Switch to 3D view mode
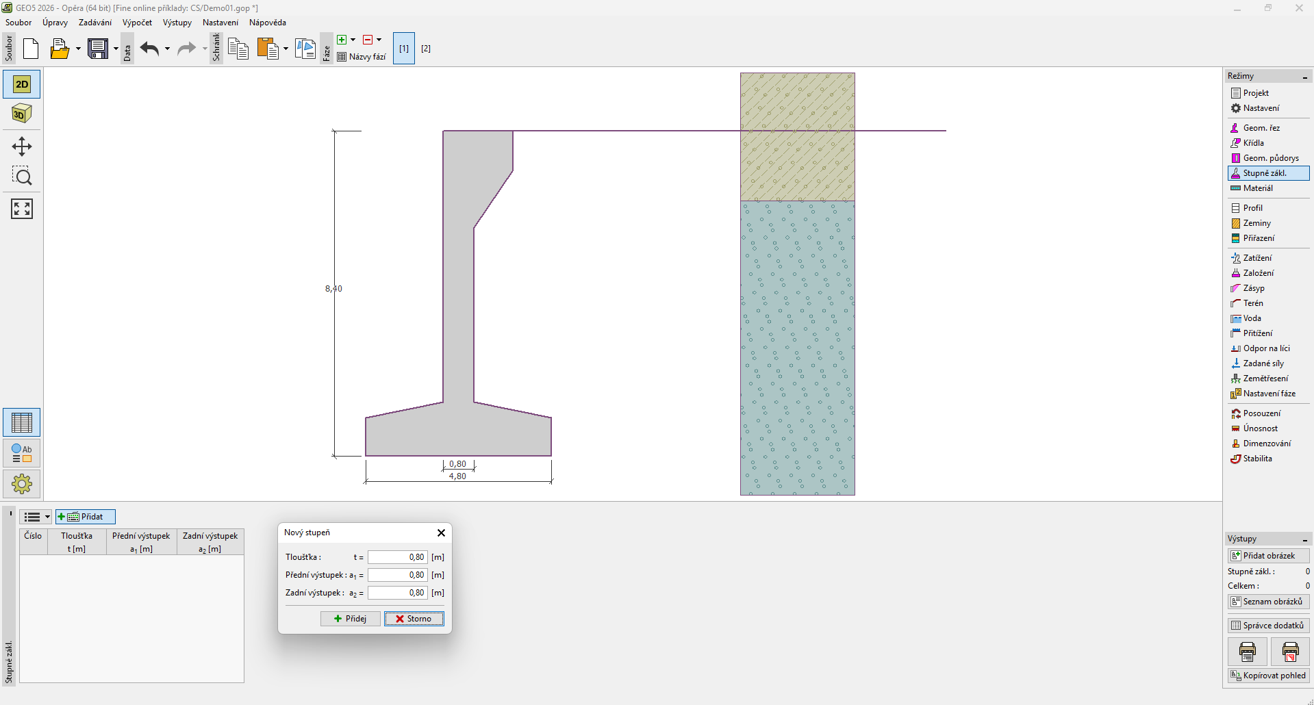Viewport: 1314px width, 705px height. coord(22,114)
